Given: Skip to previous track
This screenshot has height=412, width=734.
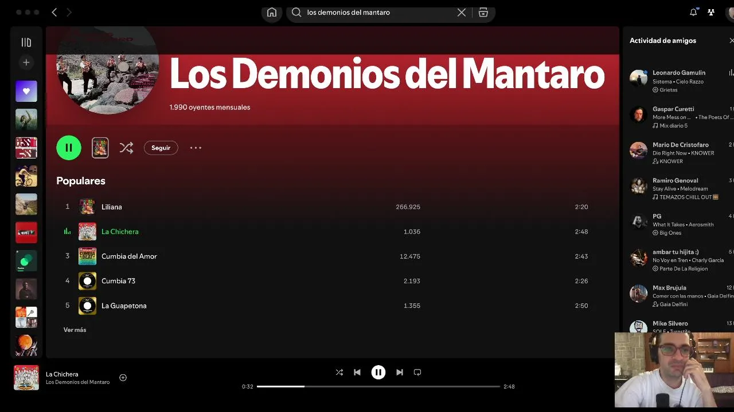Looking at the screenshot, I should [x=357, y=372].
